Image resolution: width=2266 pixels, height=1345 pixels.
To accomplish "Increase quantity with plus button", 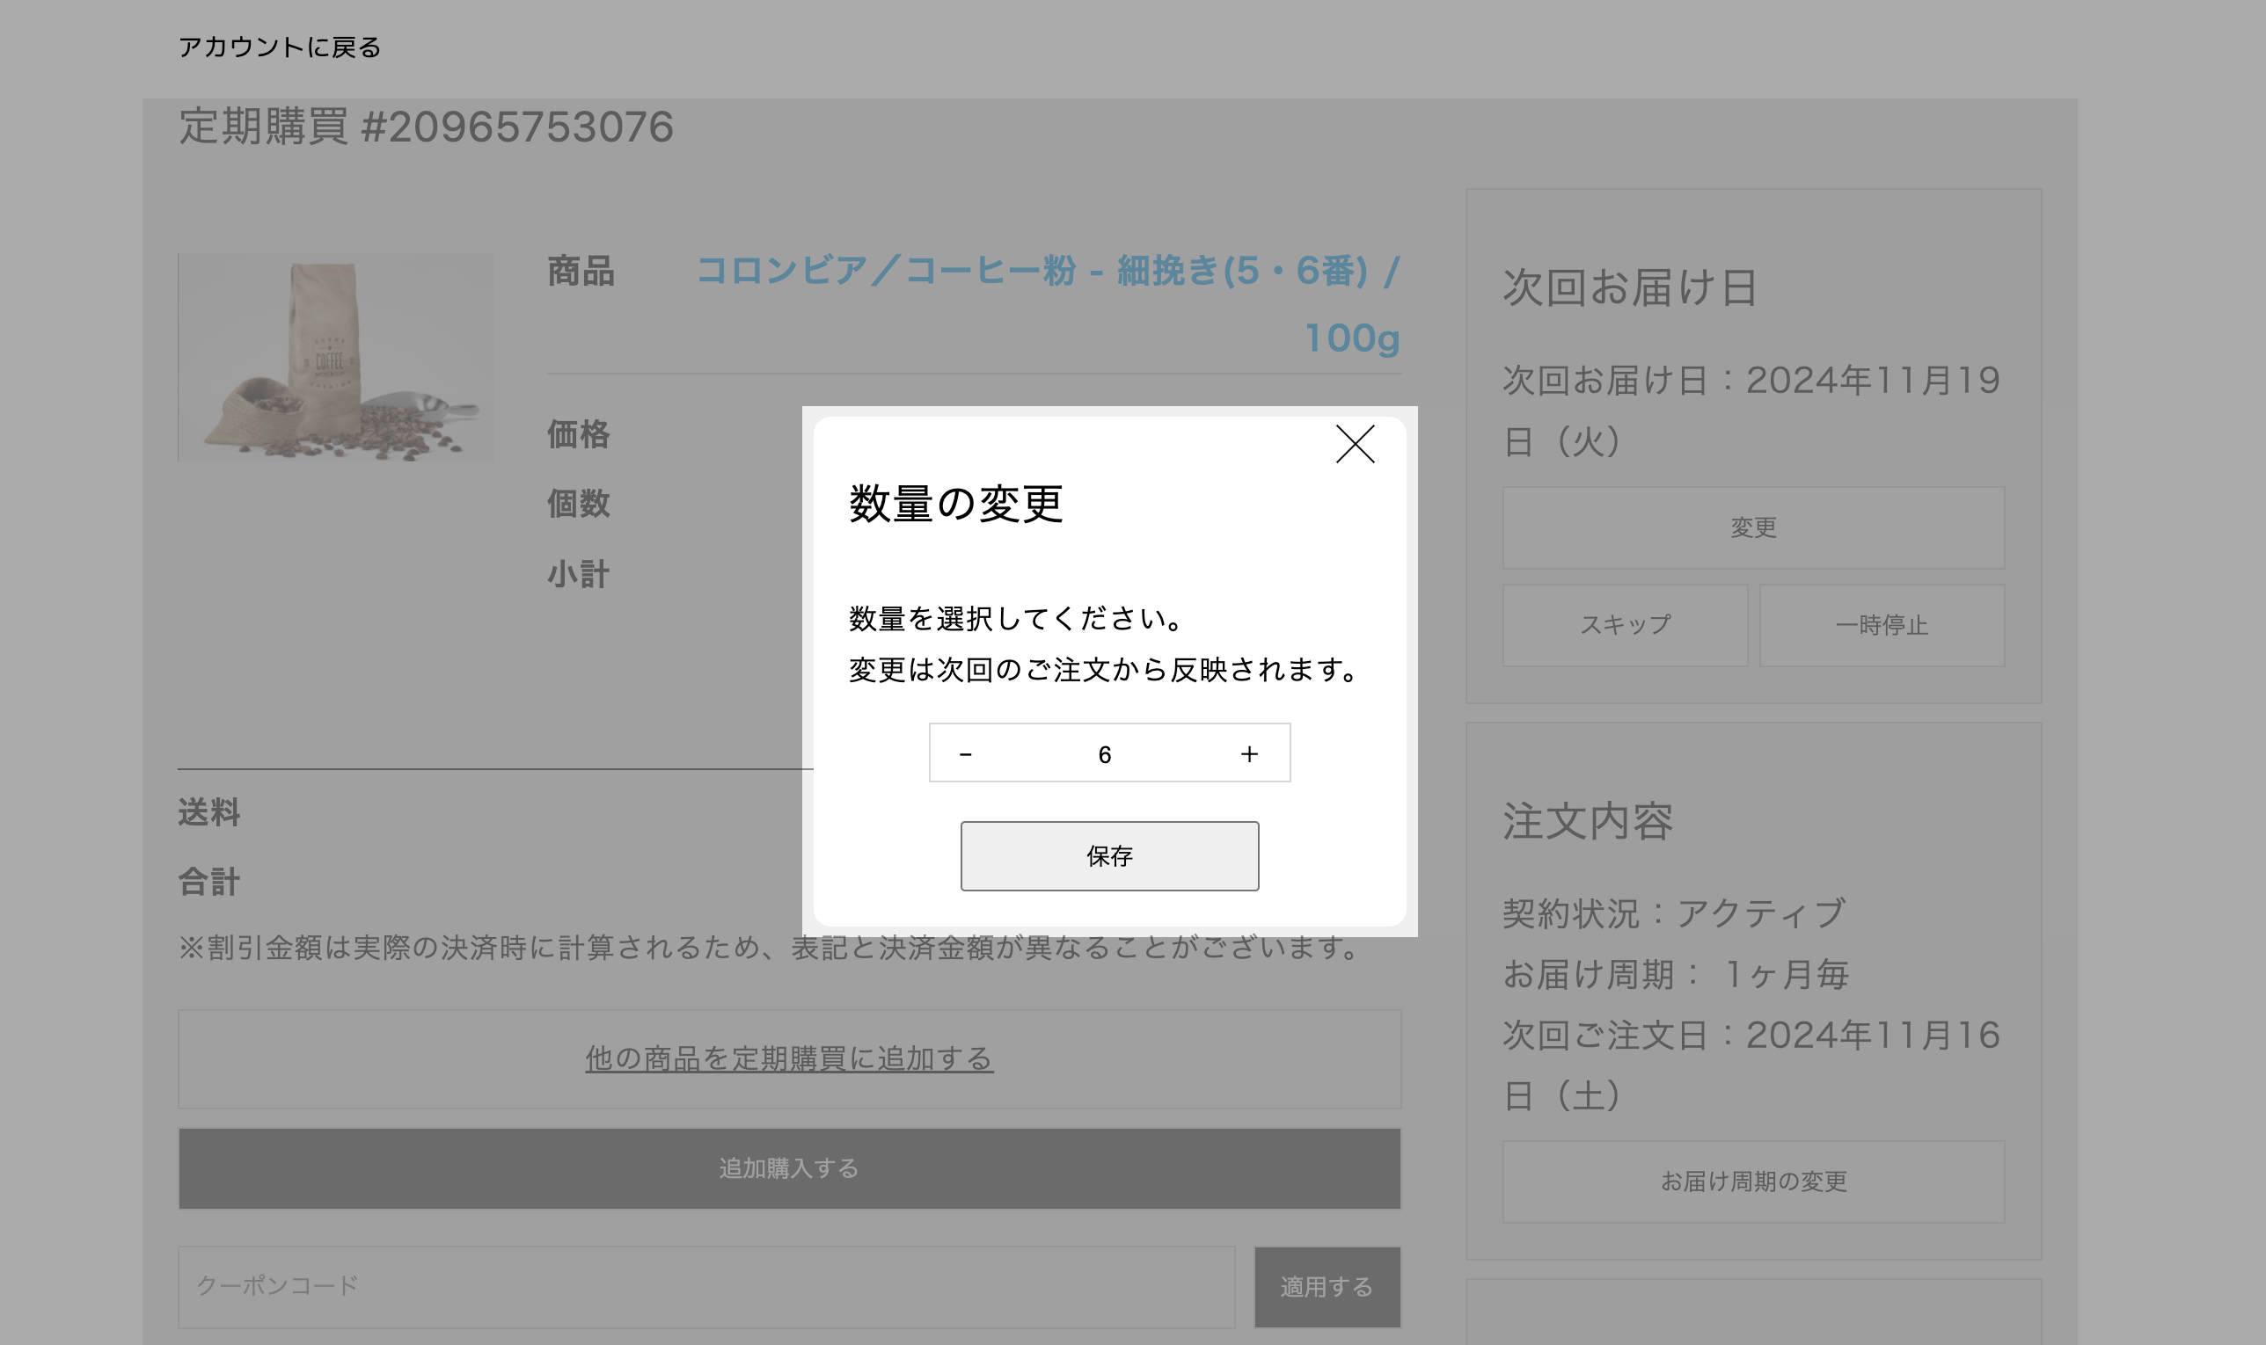I will click(1248, 754).
